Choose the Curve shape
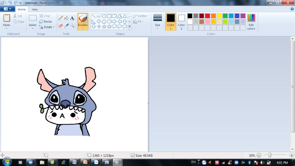 [99, 16]
